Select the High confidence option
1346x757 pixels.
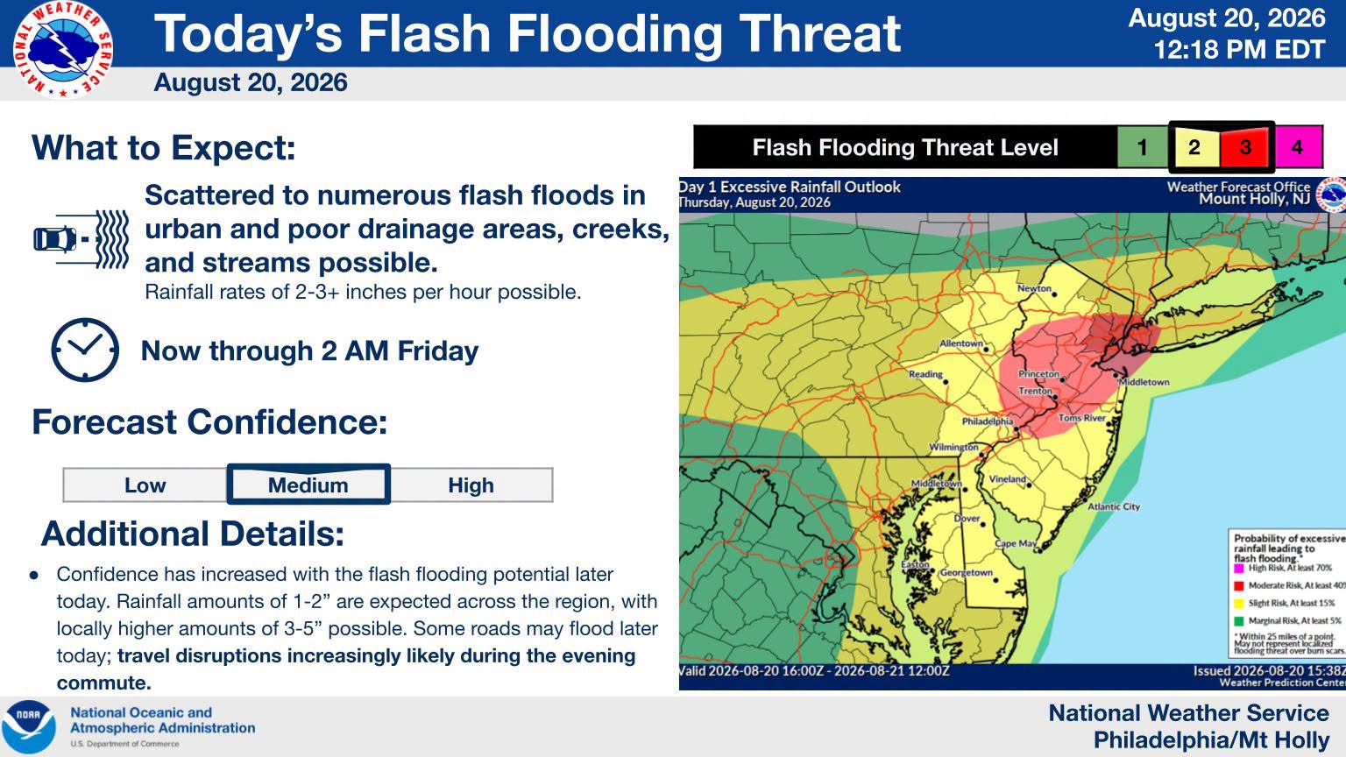click(x=471, y=485)
